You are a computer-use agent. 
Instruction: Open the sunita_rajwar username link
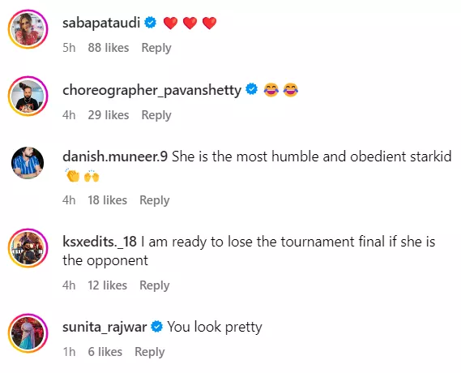pyautogui.click(x=105, y=327)
